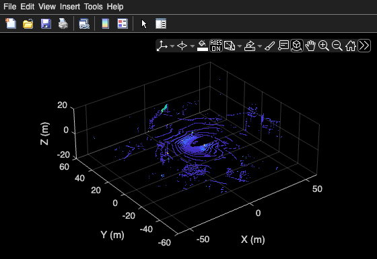
Task: Create a new figure with toolbar icon
Action: tap(11, 23)
